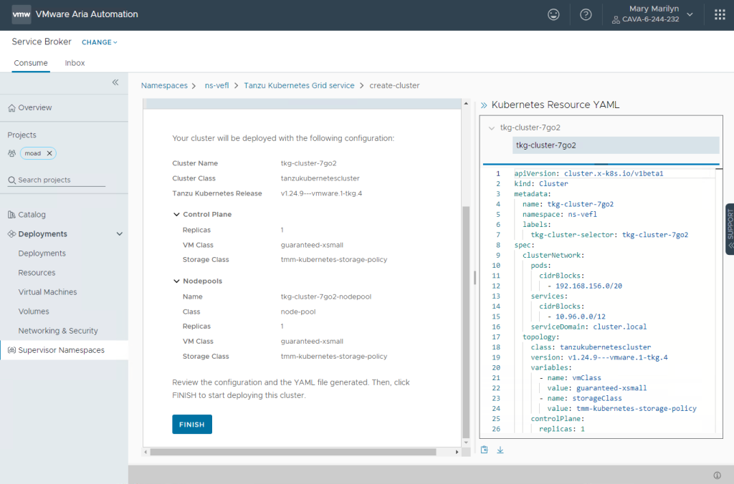Screen dimensions: 734x484
Task: Switch to the Inbox tab
Action: point(75,63)
